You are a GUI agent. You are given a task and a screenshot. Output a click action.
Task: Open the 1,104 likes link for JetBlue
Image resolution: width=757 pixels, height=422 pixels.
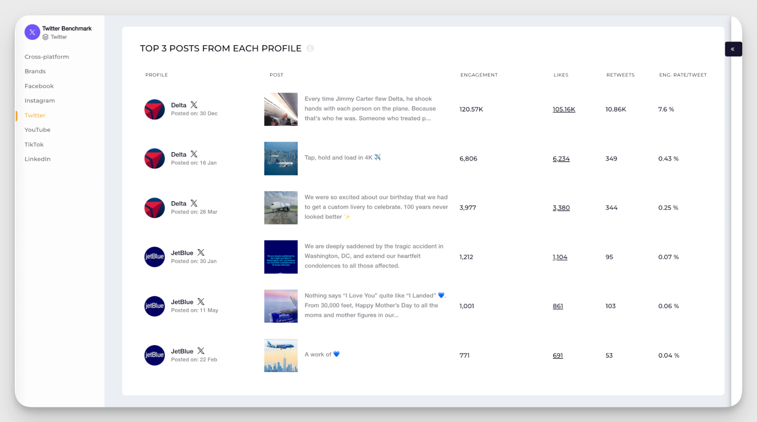click(x=559, y=257)
